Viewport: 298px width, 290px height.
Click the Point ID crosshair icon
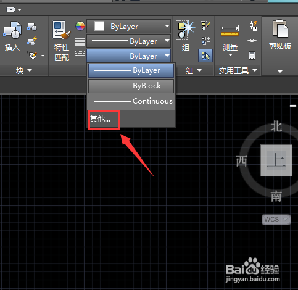(x=252, y=40)
